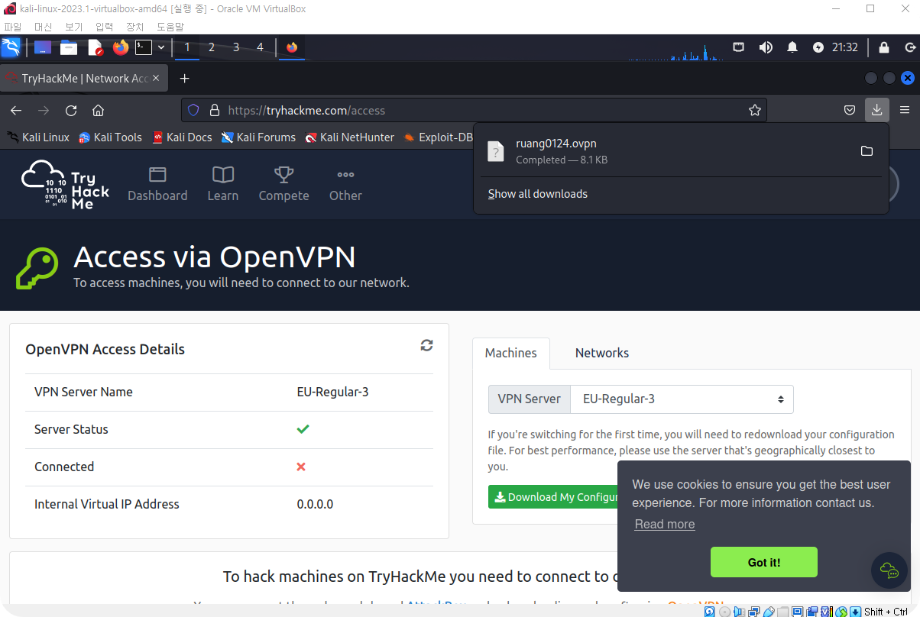This screenshot has height=617, width=920.
Task: Open the Kali Docs bookmark
Action: click(182, 137)
